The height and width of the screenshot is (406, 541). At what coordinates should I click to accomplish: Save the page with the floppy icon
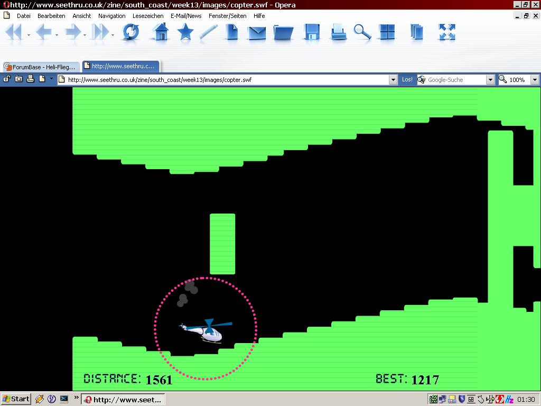pyautogui.click(x=312, y=32)
